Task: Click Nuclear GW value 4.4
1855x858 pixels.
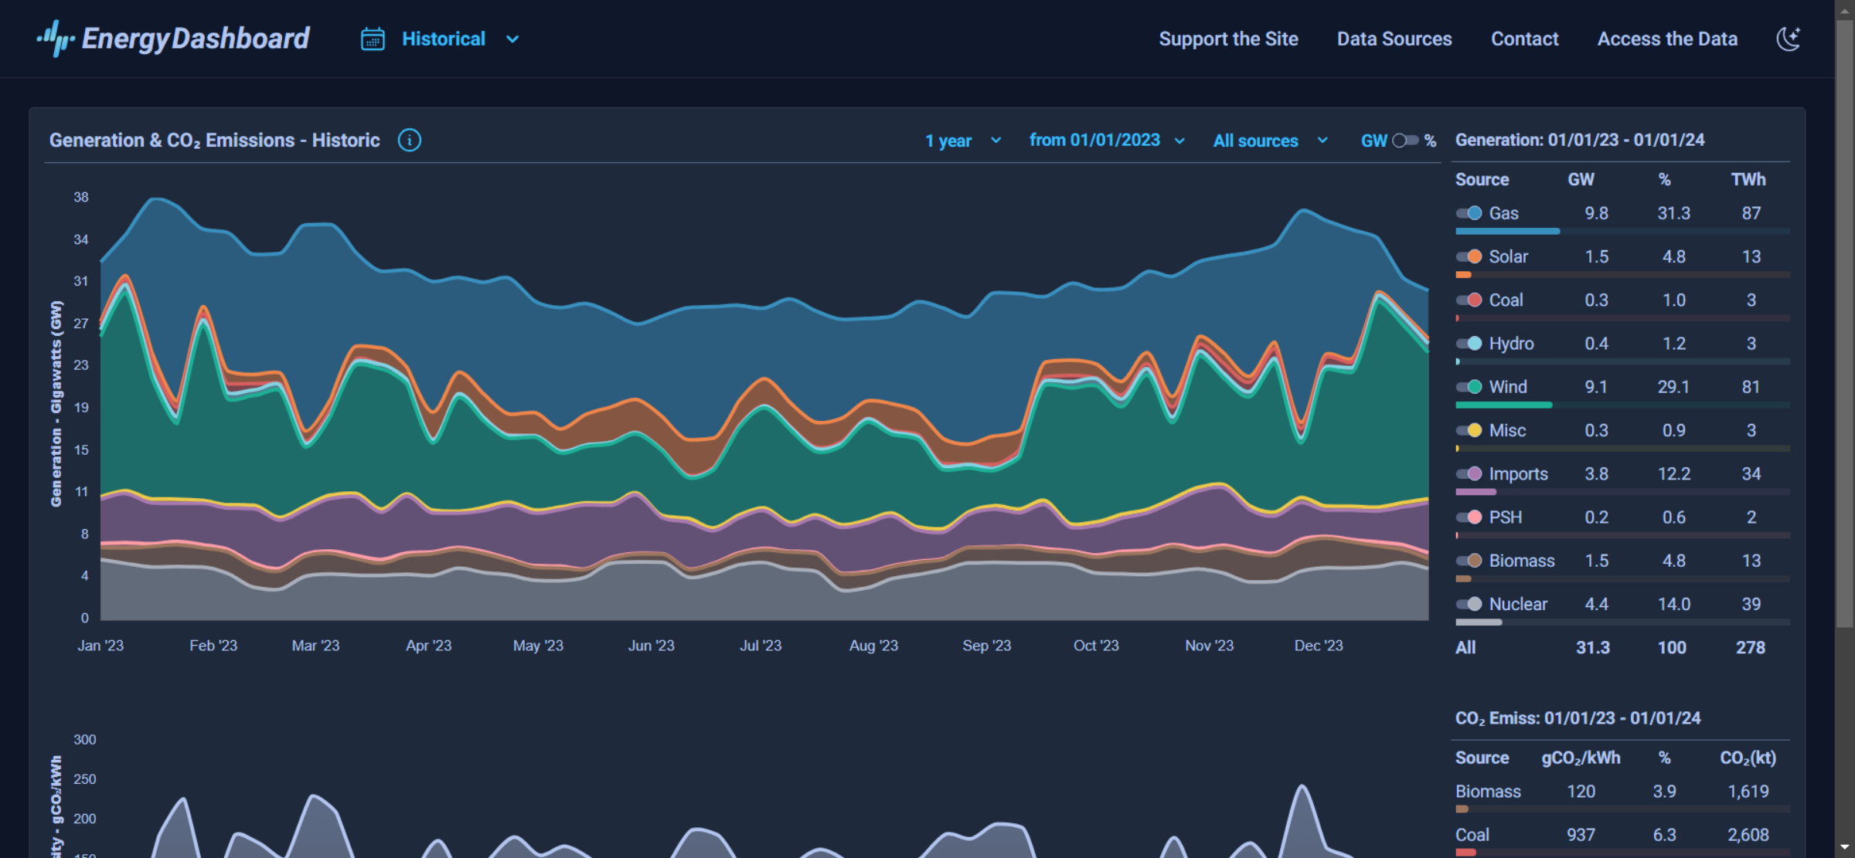Action: pos(1596,604)
